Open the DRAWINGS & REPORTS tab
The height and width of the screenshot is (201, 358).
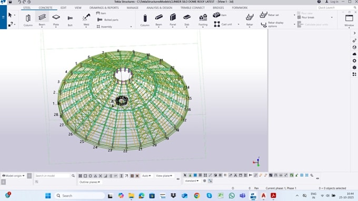click(x=104, y=8)
